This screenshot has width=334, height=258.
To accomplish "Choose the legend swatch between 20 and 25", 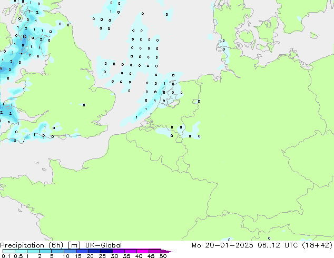I will tap(94, 251).
